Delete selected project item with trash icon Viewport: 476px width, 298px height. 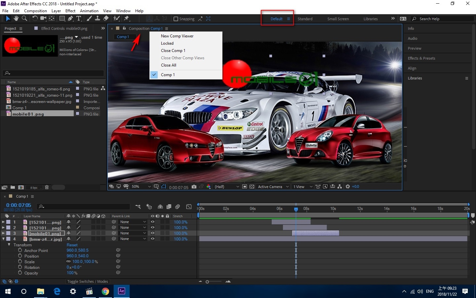(47, 187)
